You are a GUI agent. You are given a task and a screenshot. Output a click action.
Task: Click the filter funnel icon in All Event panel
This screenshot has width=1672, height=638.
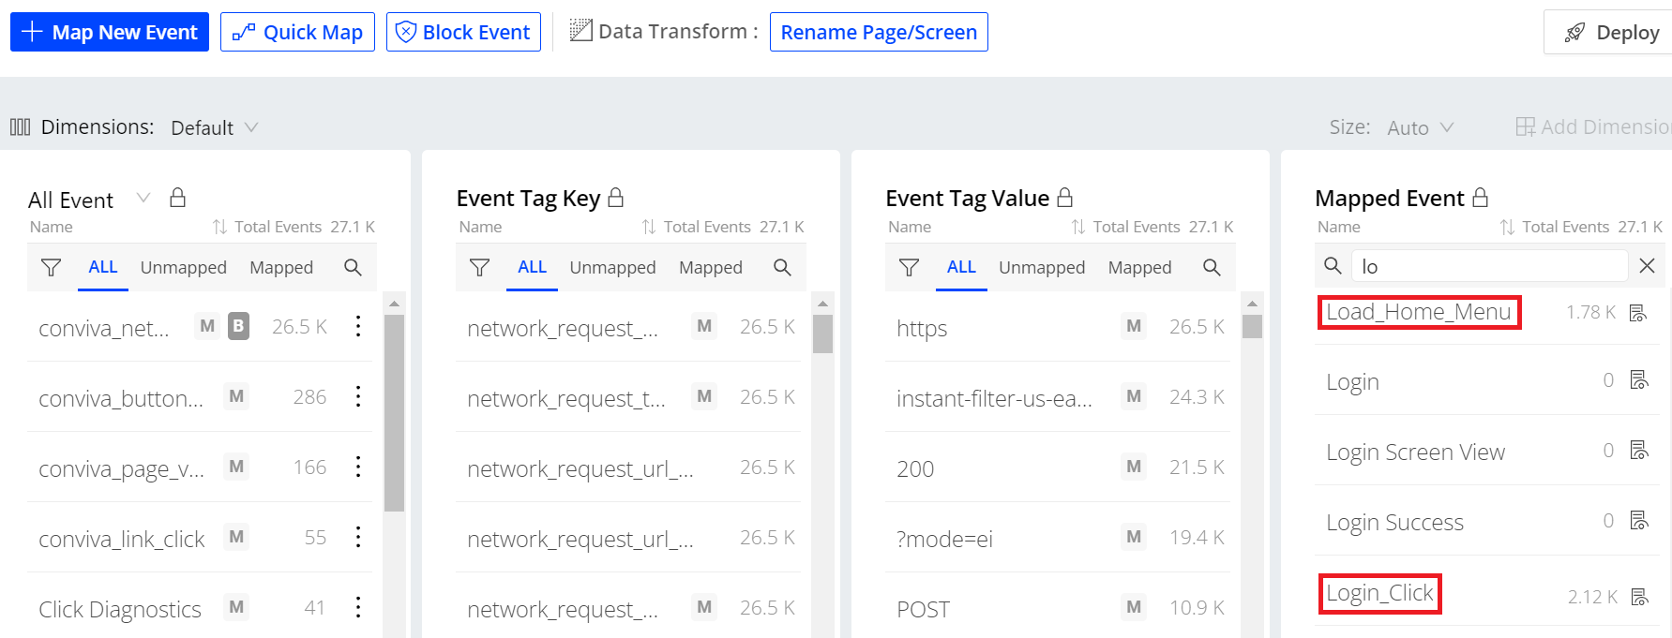click(52, 268)
